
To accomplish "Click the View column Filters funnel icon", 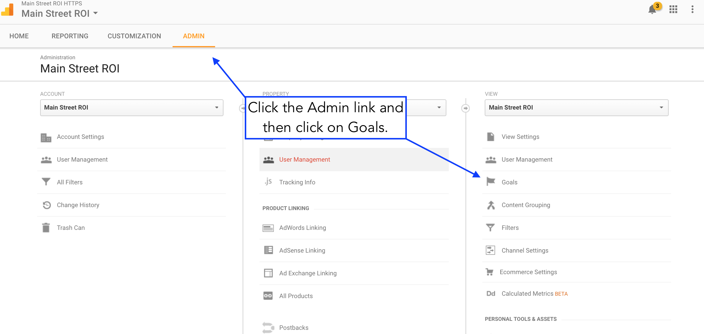I will [490, 227].
